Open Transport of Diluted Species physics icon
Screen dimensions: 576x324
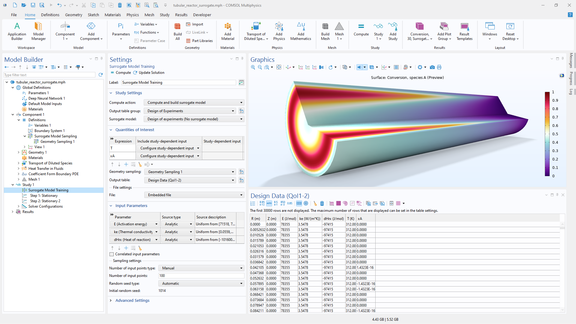[x=256, y=31]
